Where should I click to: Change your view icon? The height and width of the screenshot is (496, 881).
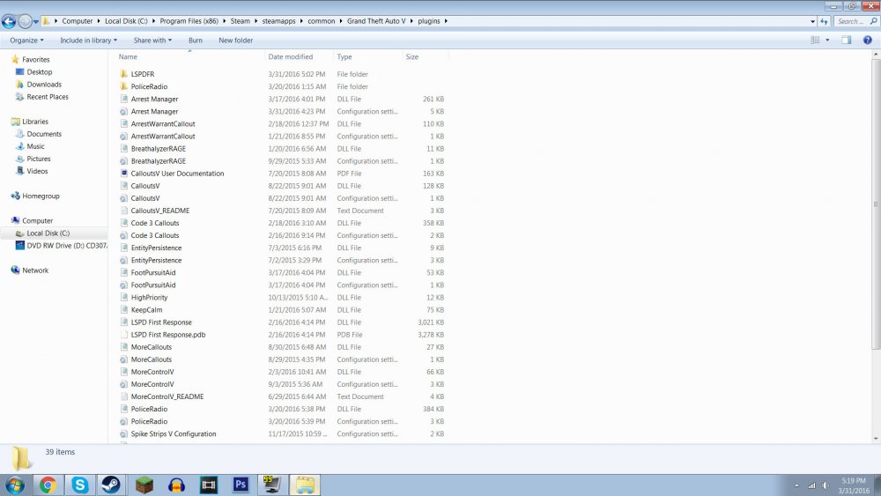815,40
